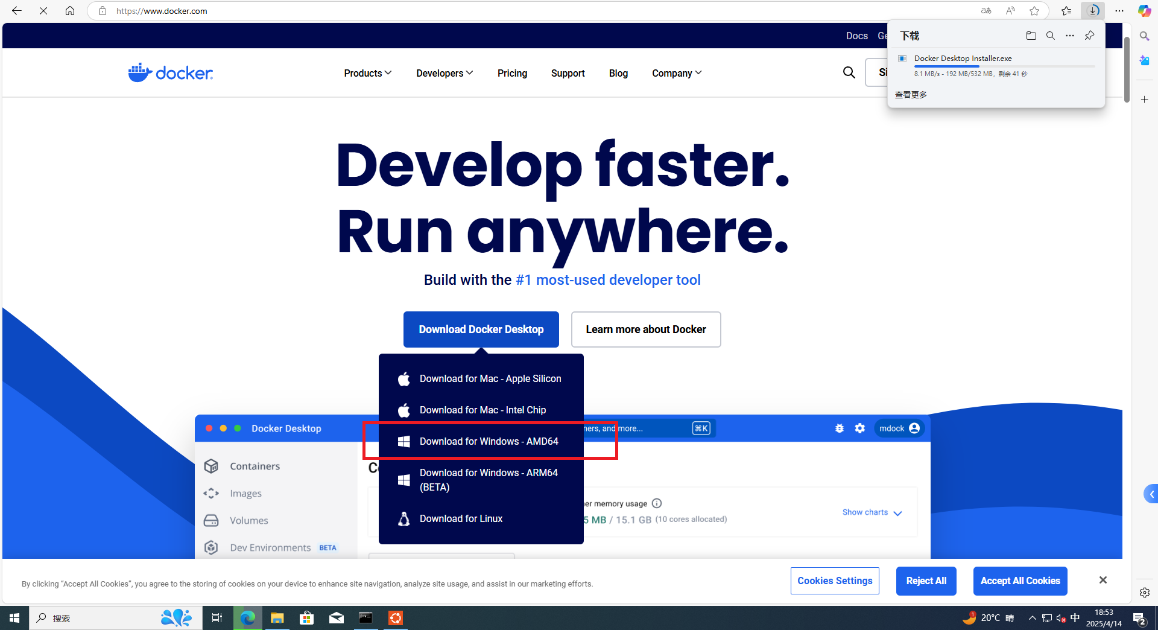Click the add plus icon in edge sidebar
Screen dimensions: 1158x630
tap(1144, 99)
